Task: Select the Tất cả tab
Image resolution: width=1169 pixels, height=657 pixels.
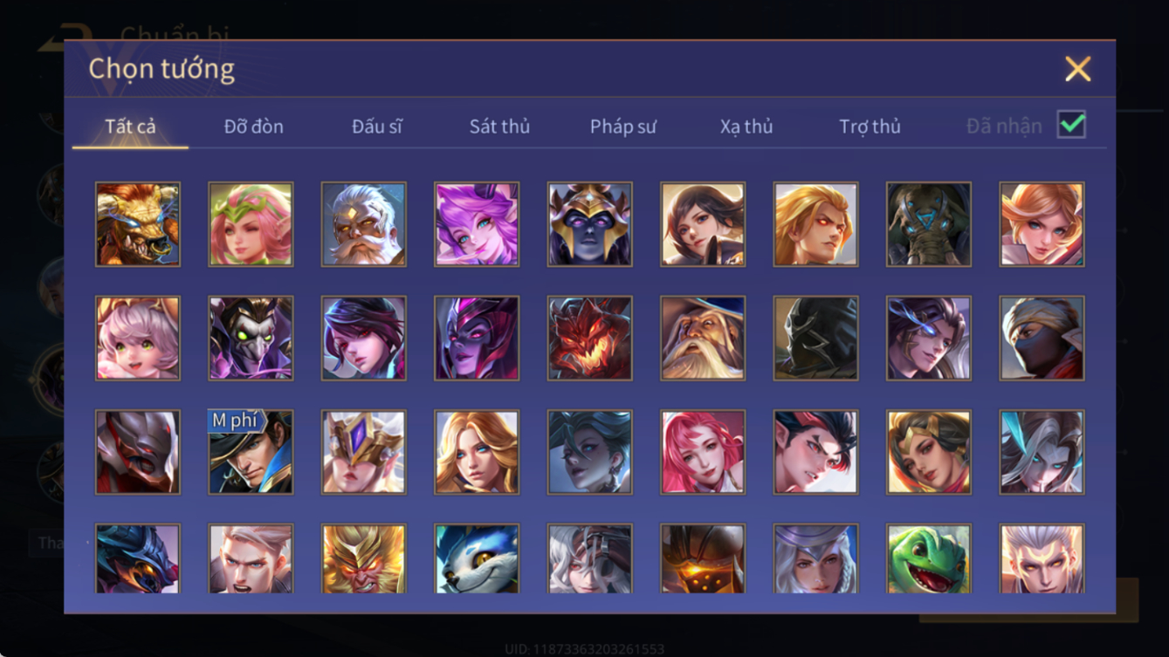Action: pos(130,127)
